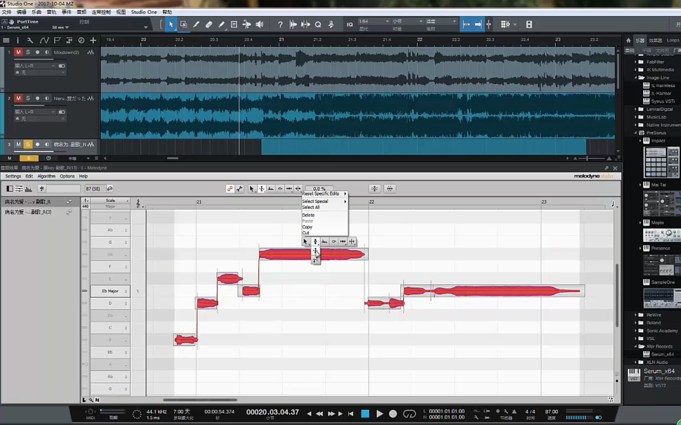The width and height of the screenshot is (681, 425).
Task: Select Melodyne pitch tool in top toolbar
Action: (x=261, y=189)
